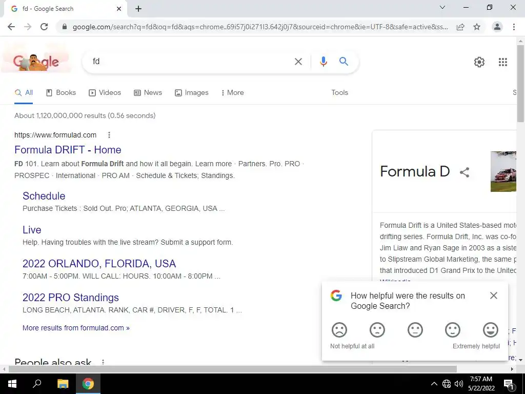Reload the page
The height and width of the screenshot is (394, 525).
click(44, 27)
